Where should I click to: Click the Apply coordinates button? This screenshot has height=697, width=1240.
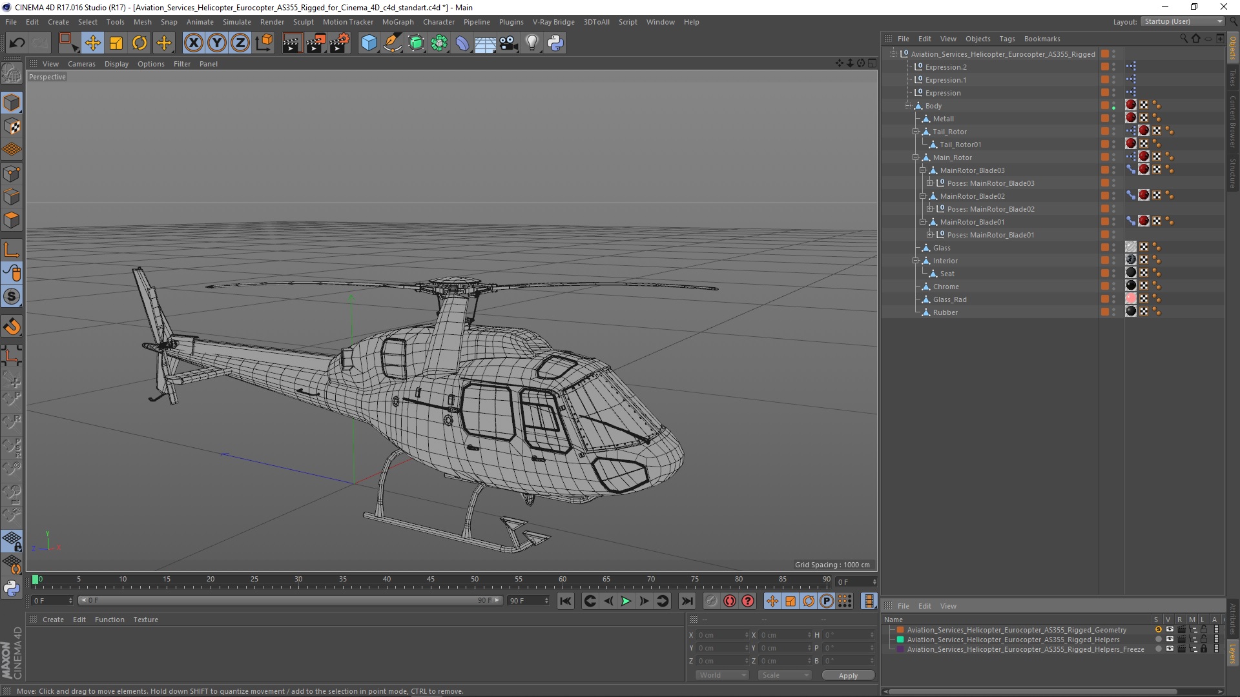click(x=848, y=675)
